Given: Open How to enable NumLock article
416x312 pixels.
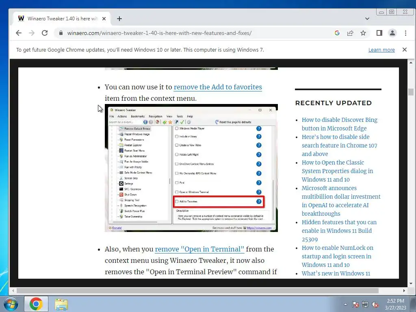Looking at the screenshot, I should (338, 256).
